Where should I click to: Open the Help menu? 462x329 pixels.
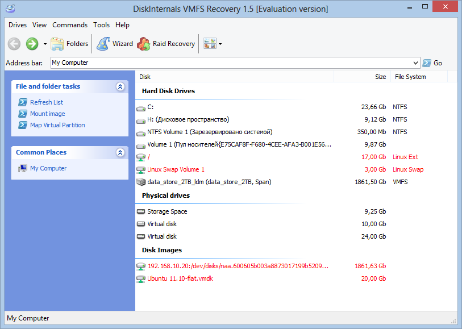coord(122,25)
